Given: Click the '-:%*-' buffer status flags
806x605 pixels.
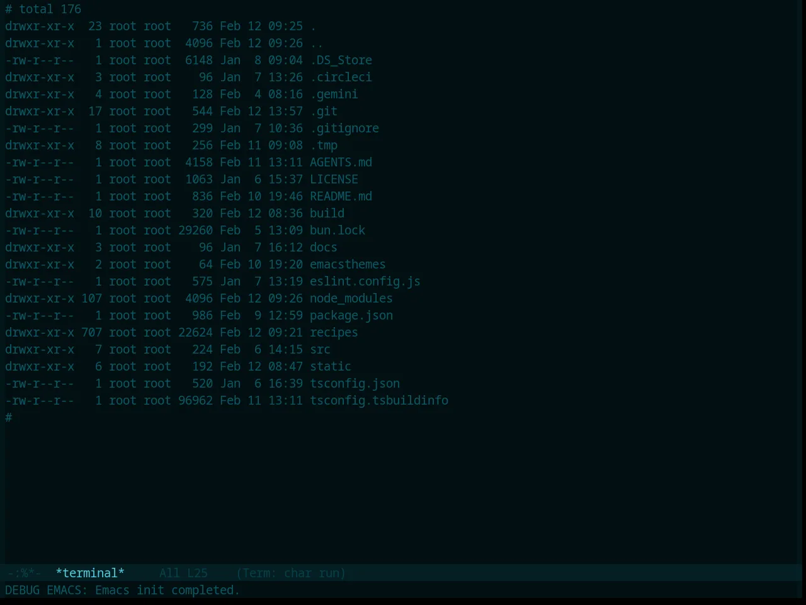Looking at the screenshot, I should (23, 573).
